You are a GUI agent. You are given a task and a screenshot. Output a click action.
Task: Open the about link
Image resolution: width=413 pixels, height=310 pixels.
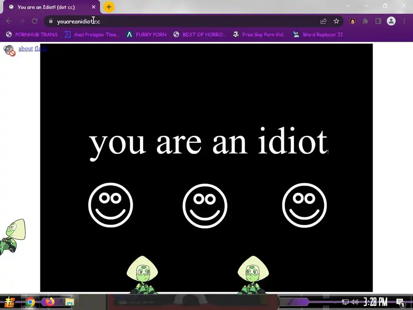[25, 48]
